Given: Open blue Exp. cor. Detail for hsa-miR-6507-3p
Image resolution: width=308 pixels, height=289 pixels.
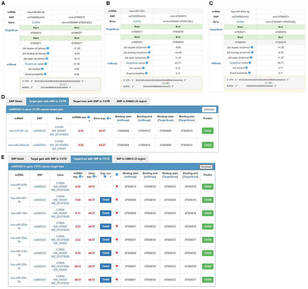Looking at the screenshot, I should 106,200.
